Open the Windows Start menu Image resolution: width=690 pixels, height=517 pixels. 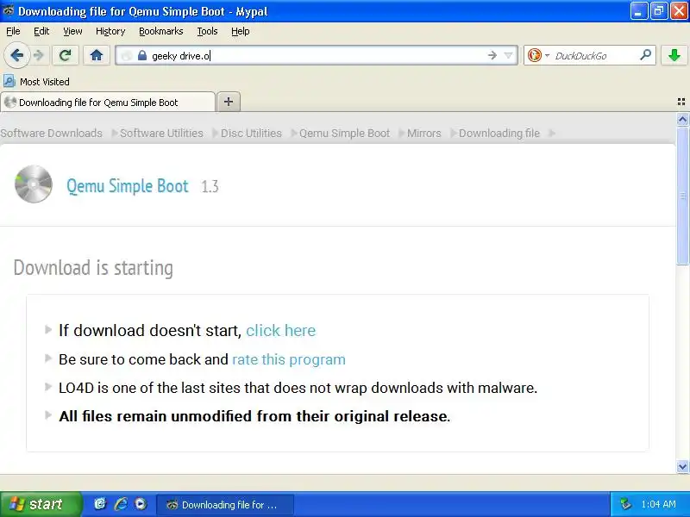[x=41, y=504]
